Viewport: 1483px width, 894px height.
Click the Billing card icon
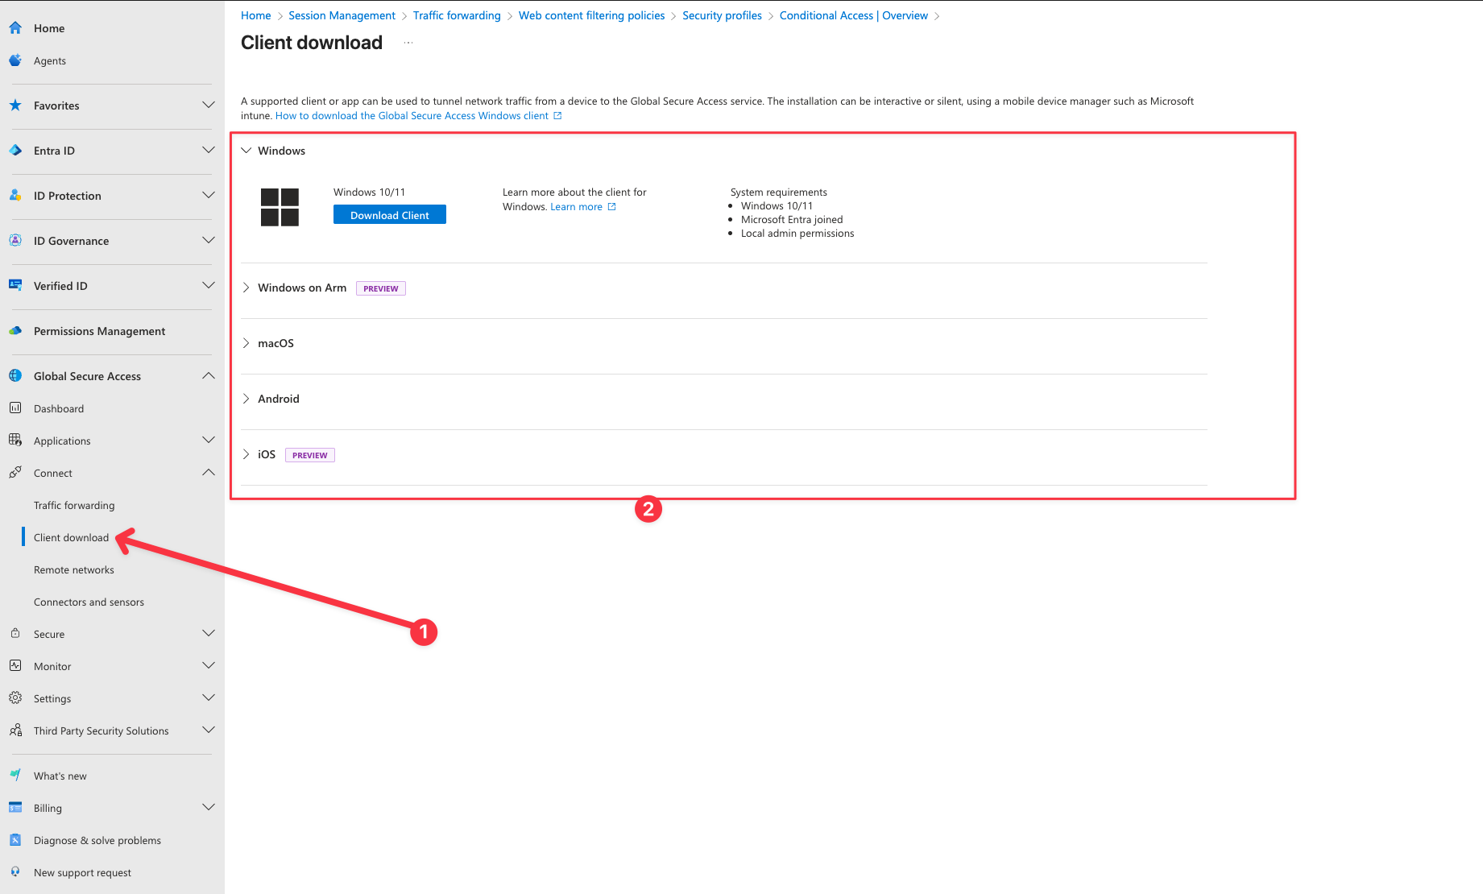[x=15, y=808]
